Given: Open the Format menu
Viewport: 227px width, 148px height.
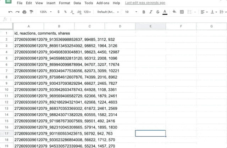Looking at the screenshot, I should (65, 3).
